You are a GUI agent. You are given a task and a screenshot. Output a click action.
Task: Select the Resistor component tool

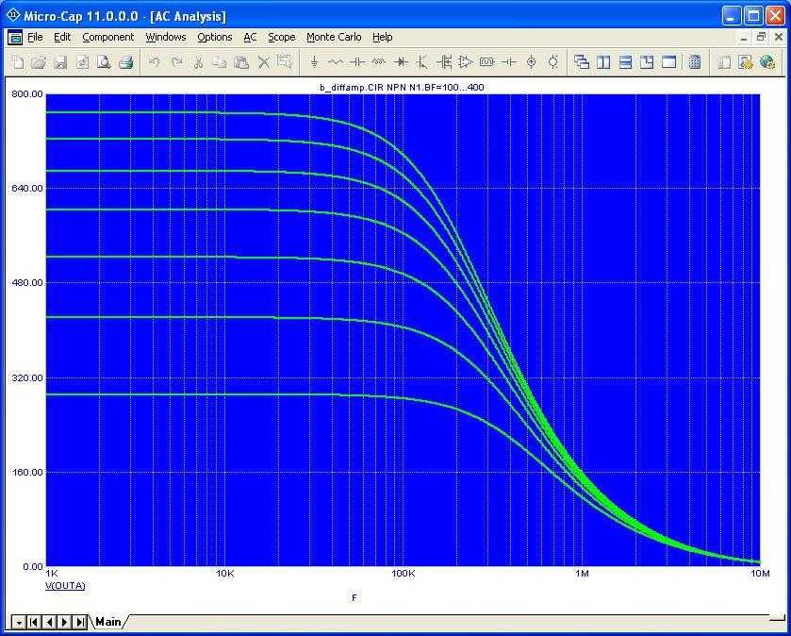click(336, 61)
